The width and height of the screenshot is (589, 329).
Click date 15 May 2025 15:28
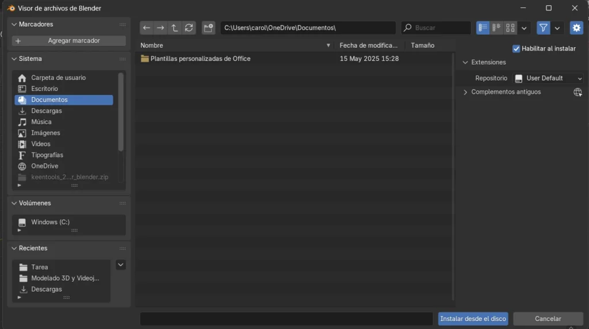click(369, 59)
